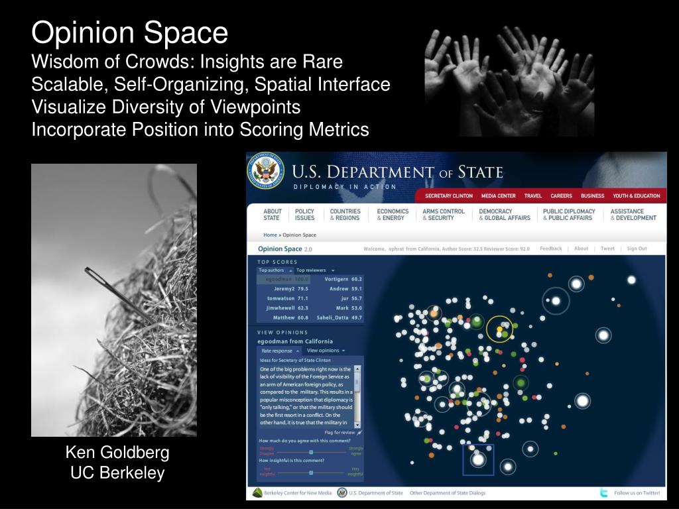The width and height of the screenshot is (679, 509).
Task: Select top author jimwhewell 62.3
Action: click(287, 308)
